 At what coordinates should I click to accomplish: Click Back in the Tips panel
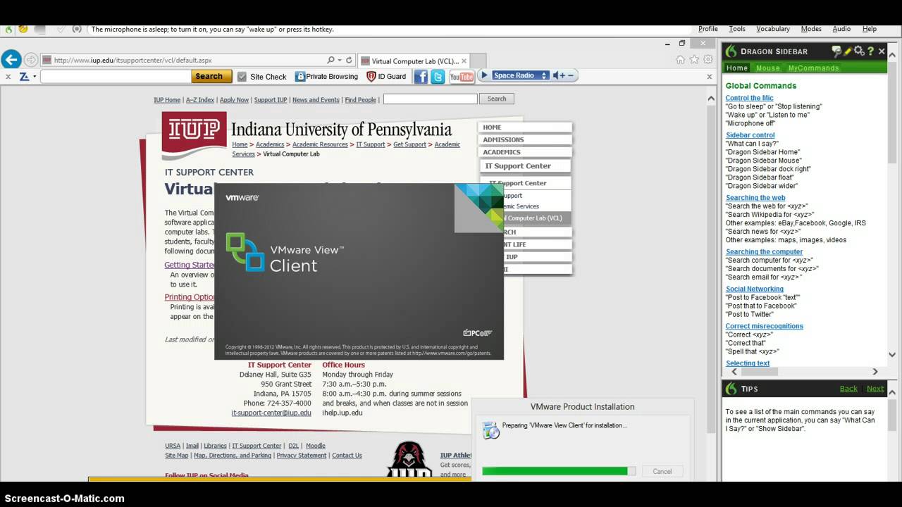[x=848, y=389]
